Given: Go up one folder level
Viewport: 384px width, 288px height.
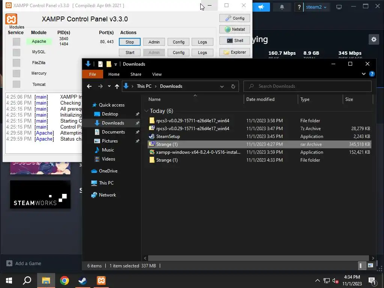Looking at the screenshot, I should (x=117, y=86).
